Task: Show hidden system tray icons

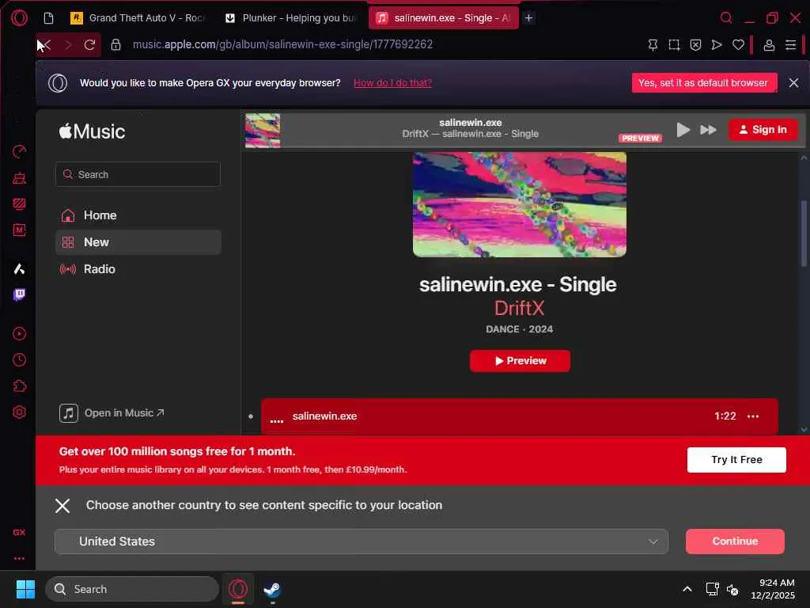Action: [687, 589]
